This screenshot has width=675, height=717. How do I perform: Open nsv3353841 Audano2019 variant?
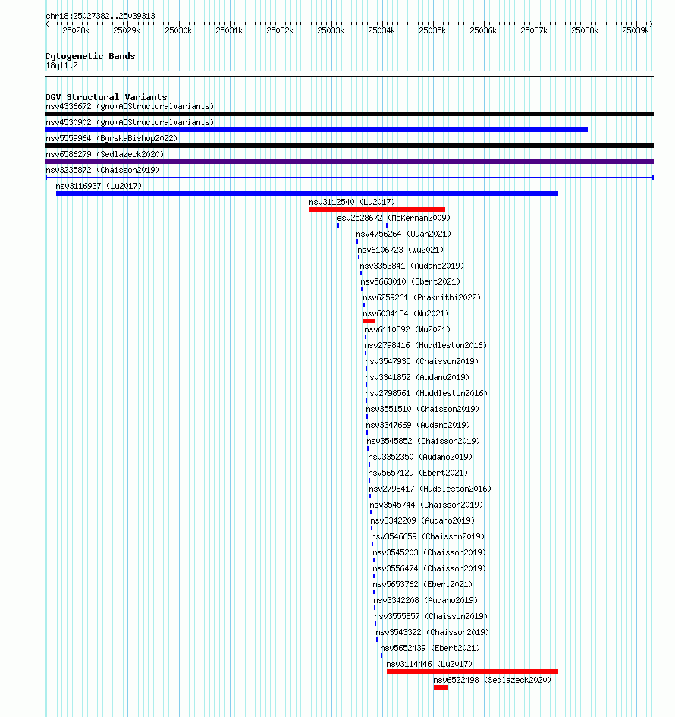coord(412,266)
